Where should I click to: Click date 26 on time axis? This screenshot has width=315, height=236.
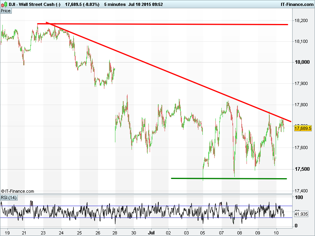[98, 233]
